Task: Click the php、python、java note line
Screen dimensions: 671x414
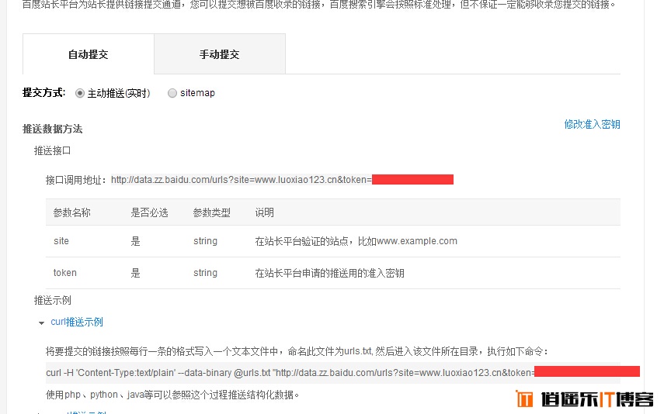Action: [172, 395]
